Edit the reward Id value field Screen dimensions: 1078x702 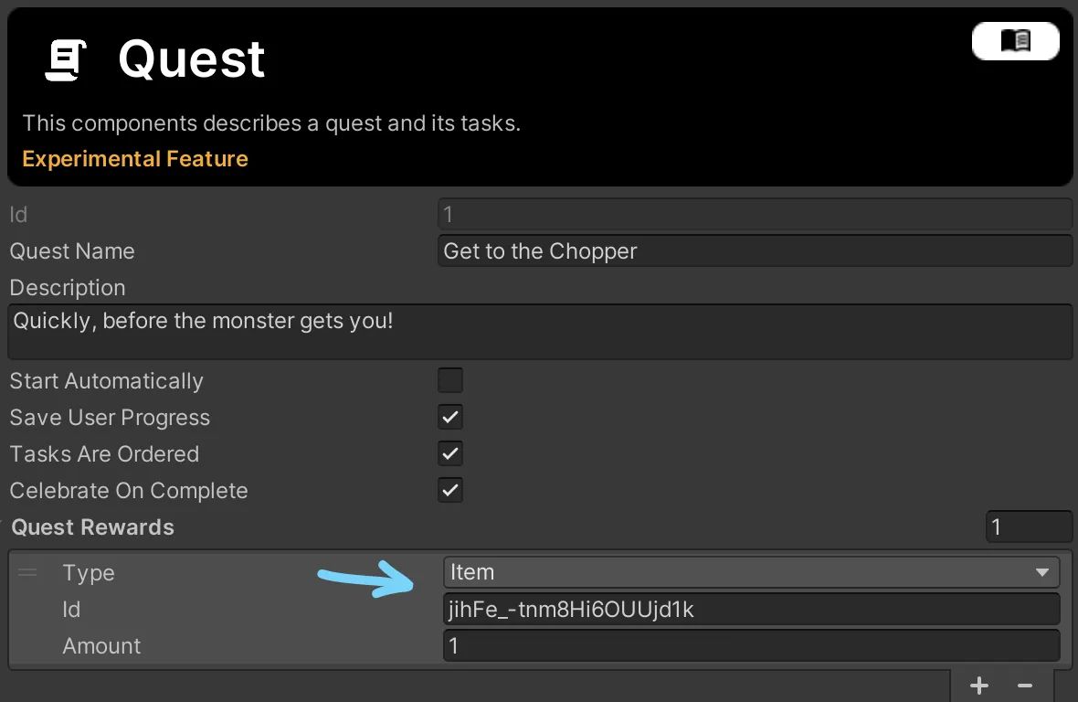(752, 609)
